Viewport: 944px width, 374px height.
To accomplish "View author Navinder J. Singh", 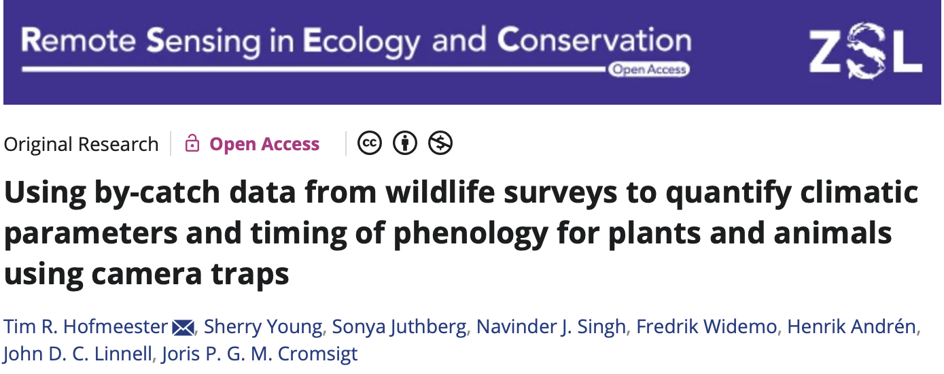I will (x=550, y=327).
